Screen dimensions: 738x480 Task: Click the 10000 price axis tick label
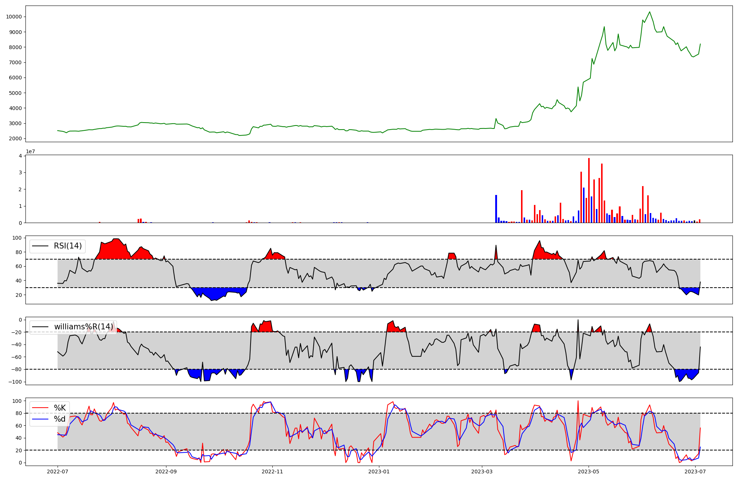pyautogui.click(x=14, y=17)
